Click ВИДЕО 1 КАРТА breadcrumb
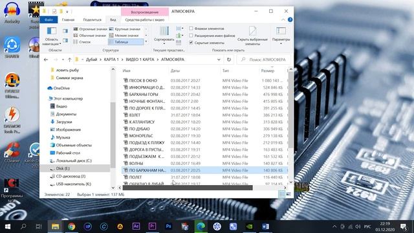Screen dimensions: 414x233 coord(140,60)
